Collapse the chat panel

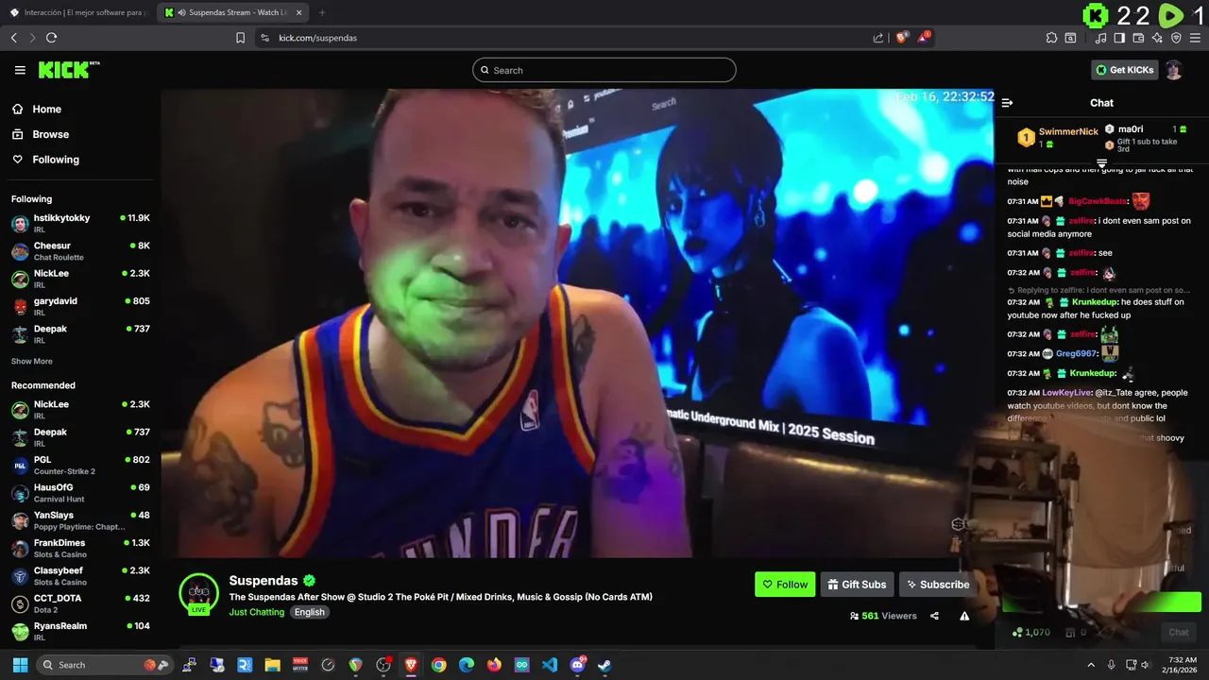pos(1007,103)
